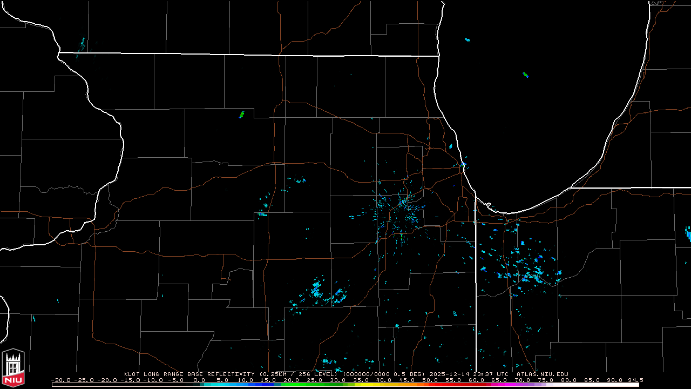Select the dense echo cluster at the radar site
The image size is (691, 389).
click(402, 213)
